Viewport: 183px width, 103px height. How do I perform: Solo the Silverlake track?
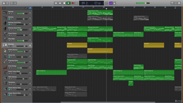pos(11,46)
